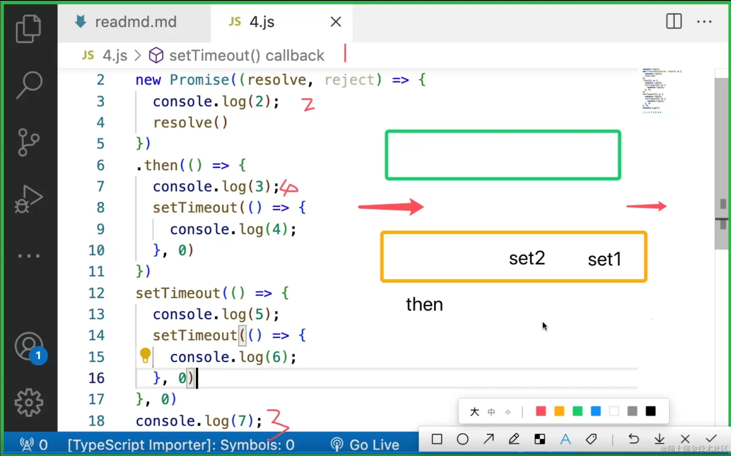Pick the blue annotation color
Viewport: 731px width, 456px height.
(x=596, y=411)
